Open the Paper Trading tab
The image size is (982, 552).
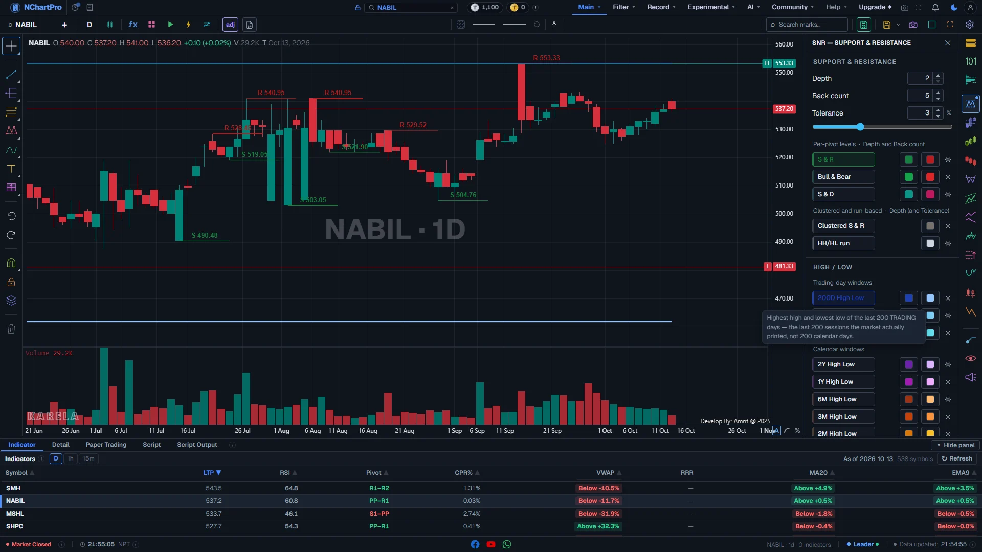[x=106, y=445]
